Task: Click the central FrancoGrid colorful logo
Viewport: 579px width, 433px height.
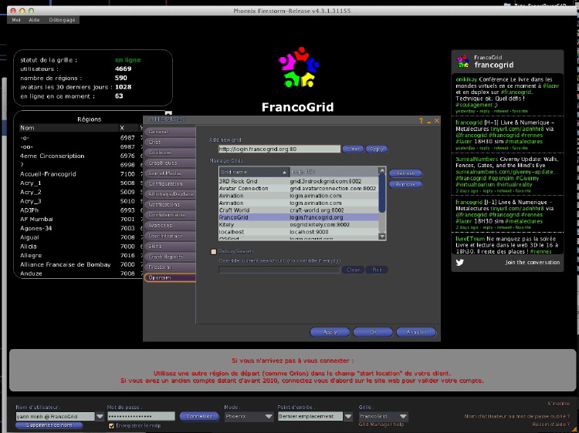Action: 299,67
